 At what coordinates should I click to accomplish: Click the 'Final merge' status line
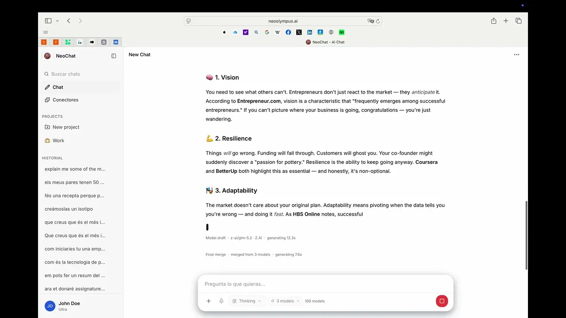point(254,254)
